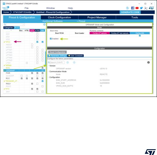
Task: Expand the Pinout dropdown menu
Action: [81, 21]
